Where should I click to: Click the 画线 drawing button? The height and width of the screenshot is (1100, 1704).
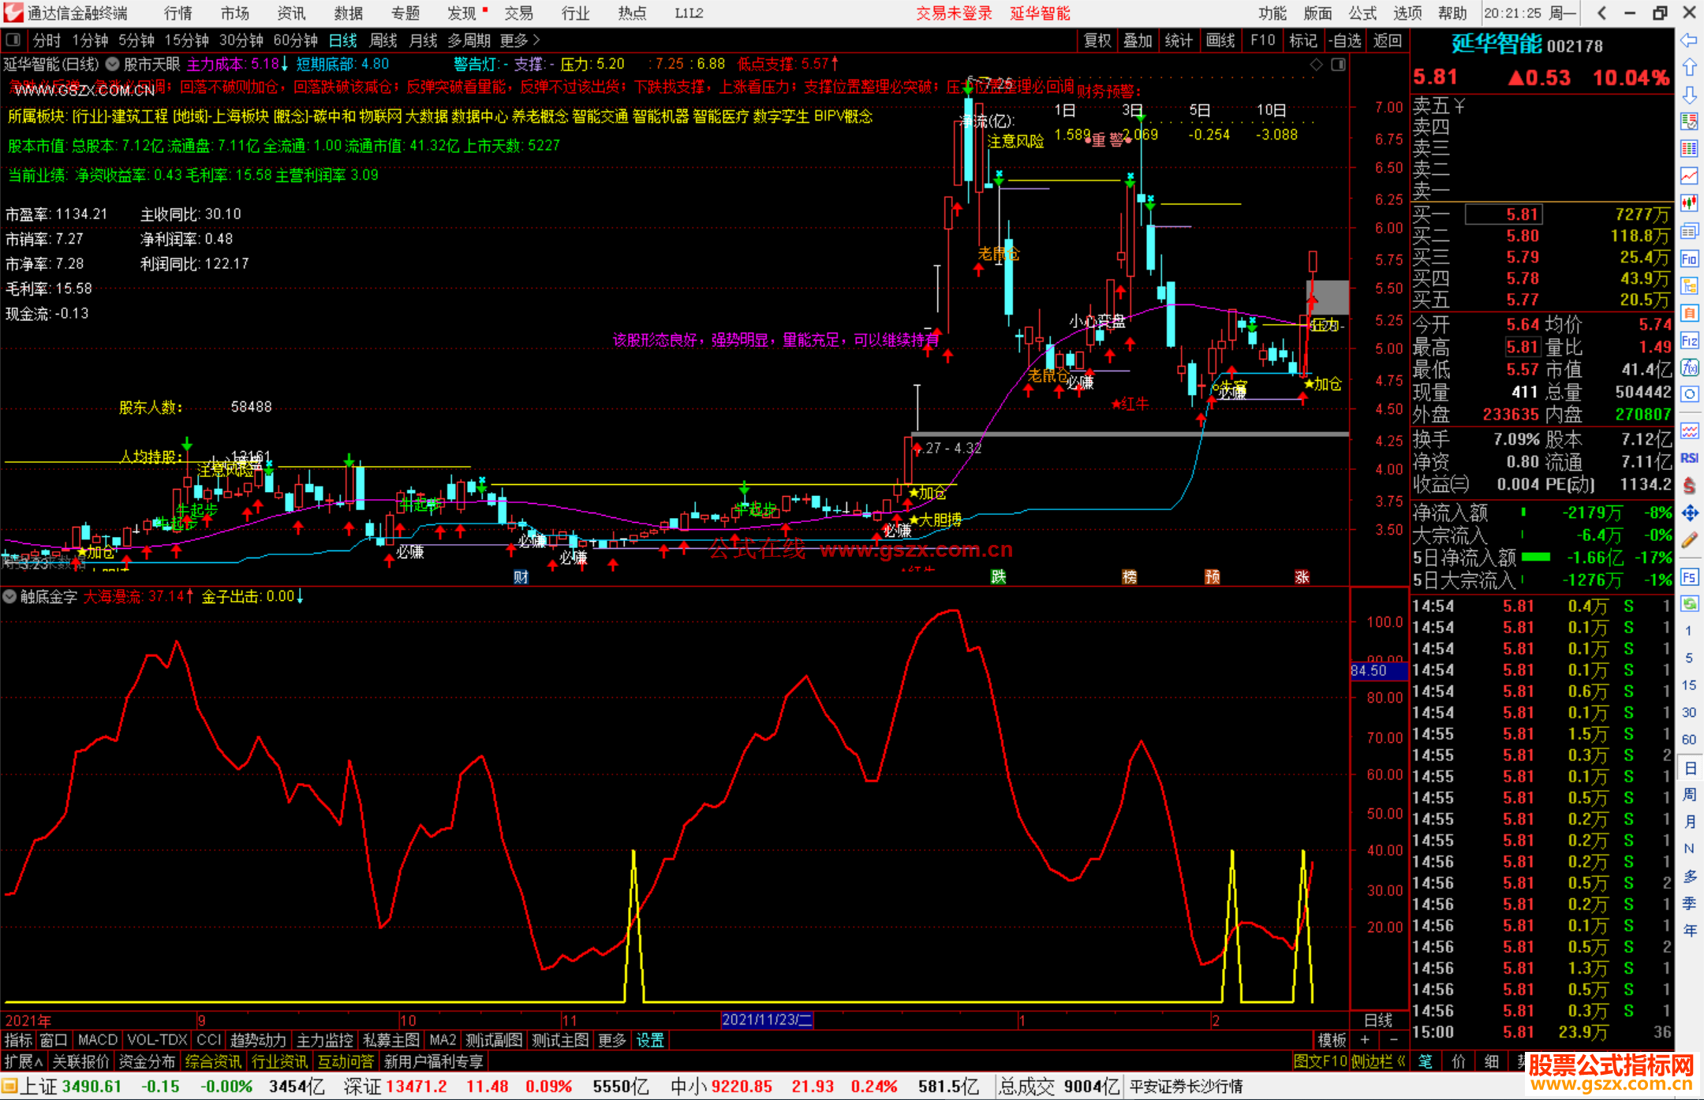(x=1220, y=40)
